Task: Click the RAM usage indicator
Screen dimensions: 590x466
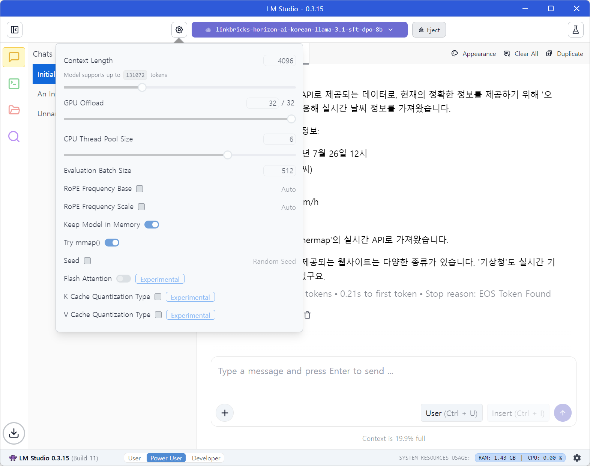Action: [497, 458]
